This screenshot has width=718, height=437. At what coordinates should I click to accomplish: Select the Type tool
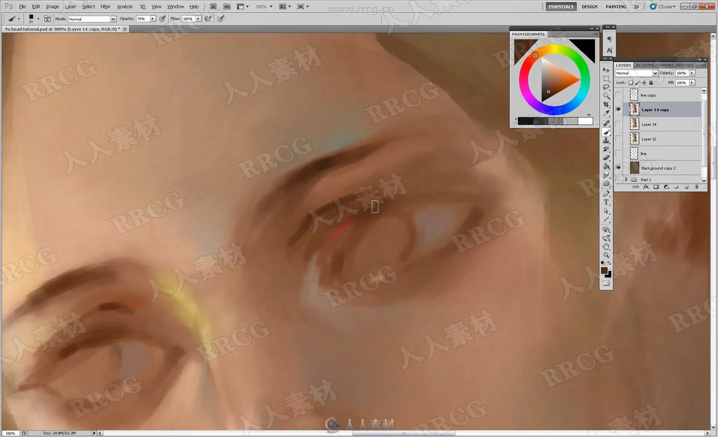tap(606, 202)
